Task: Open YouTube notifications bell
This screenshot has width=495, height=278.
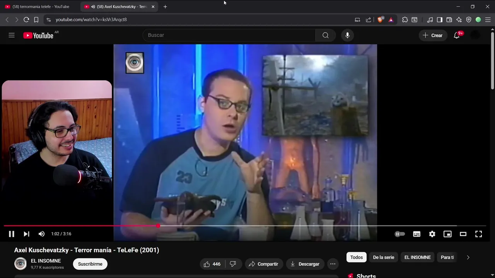Action: [457, 35]
